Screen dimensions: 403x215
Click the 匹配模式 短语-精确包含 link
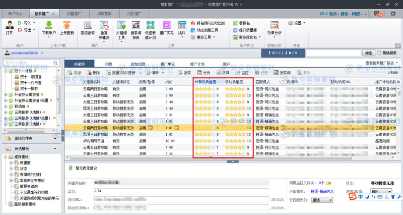(322, 191)
